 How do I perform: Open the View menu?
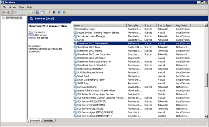(x=21, y=7)
